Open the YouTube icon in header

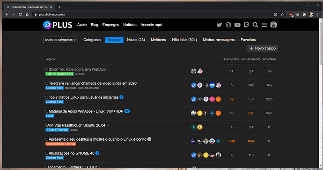[237, 25]
